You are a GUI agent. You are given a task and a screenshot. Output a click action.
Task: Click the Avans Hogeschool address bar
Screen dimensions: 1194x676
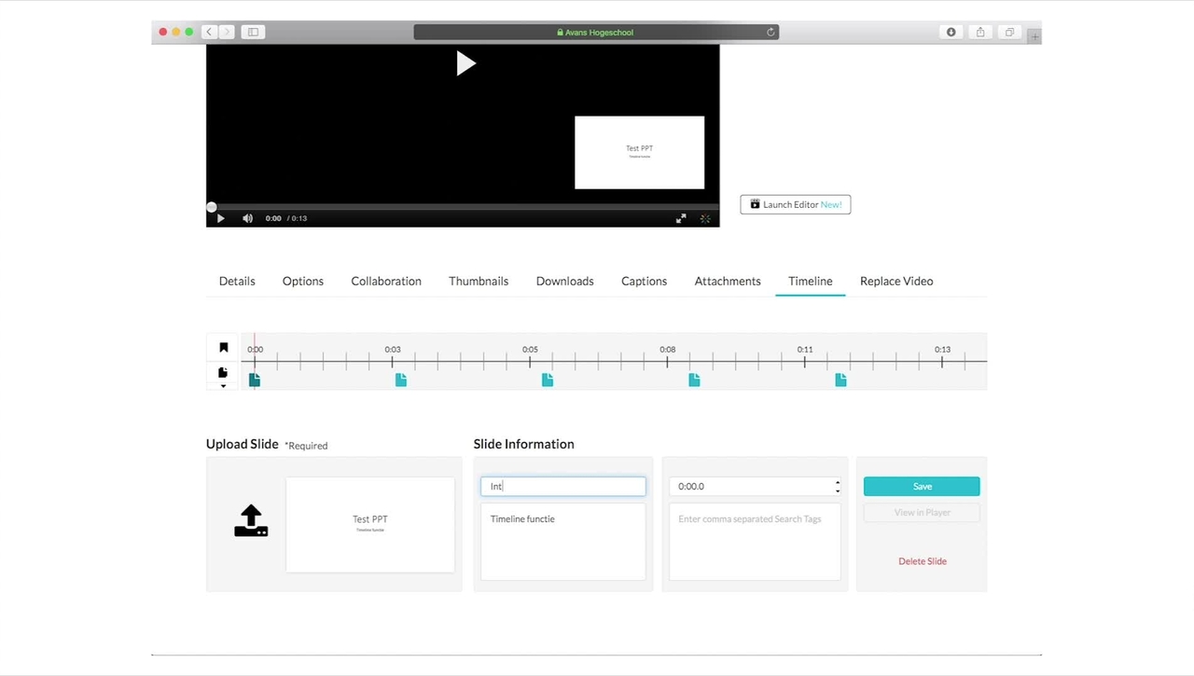pyautogui.click(x=596, y=32)
